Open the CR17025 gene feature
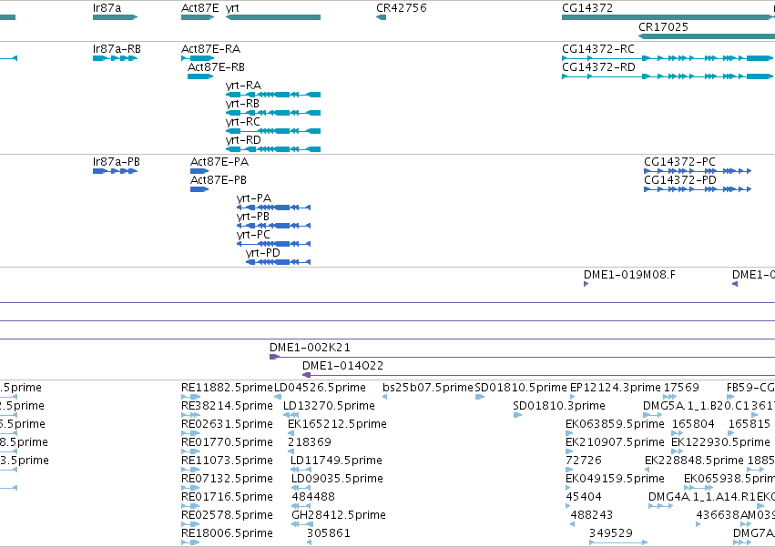 707,36
